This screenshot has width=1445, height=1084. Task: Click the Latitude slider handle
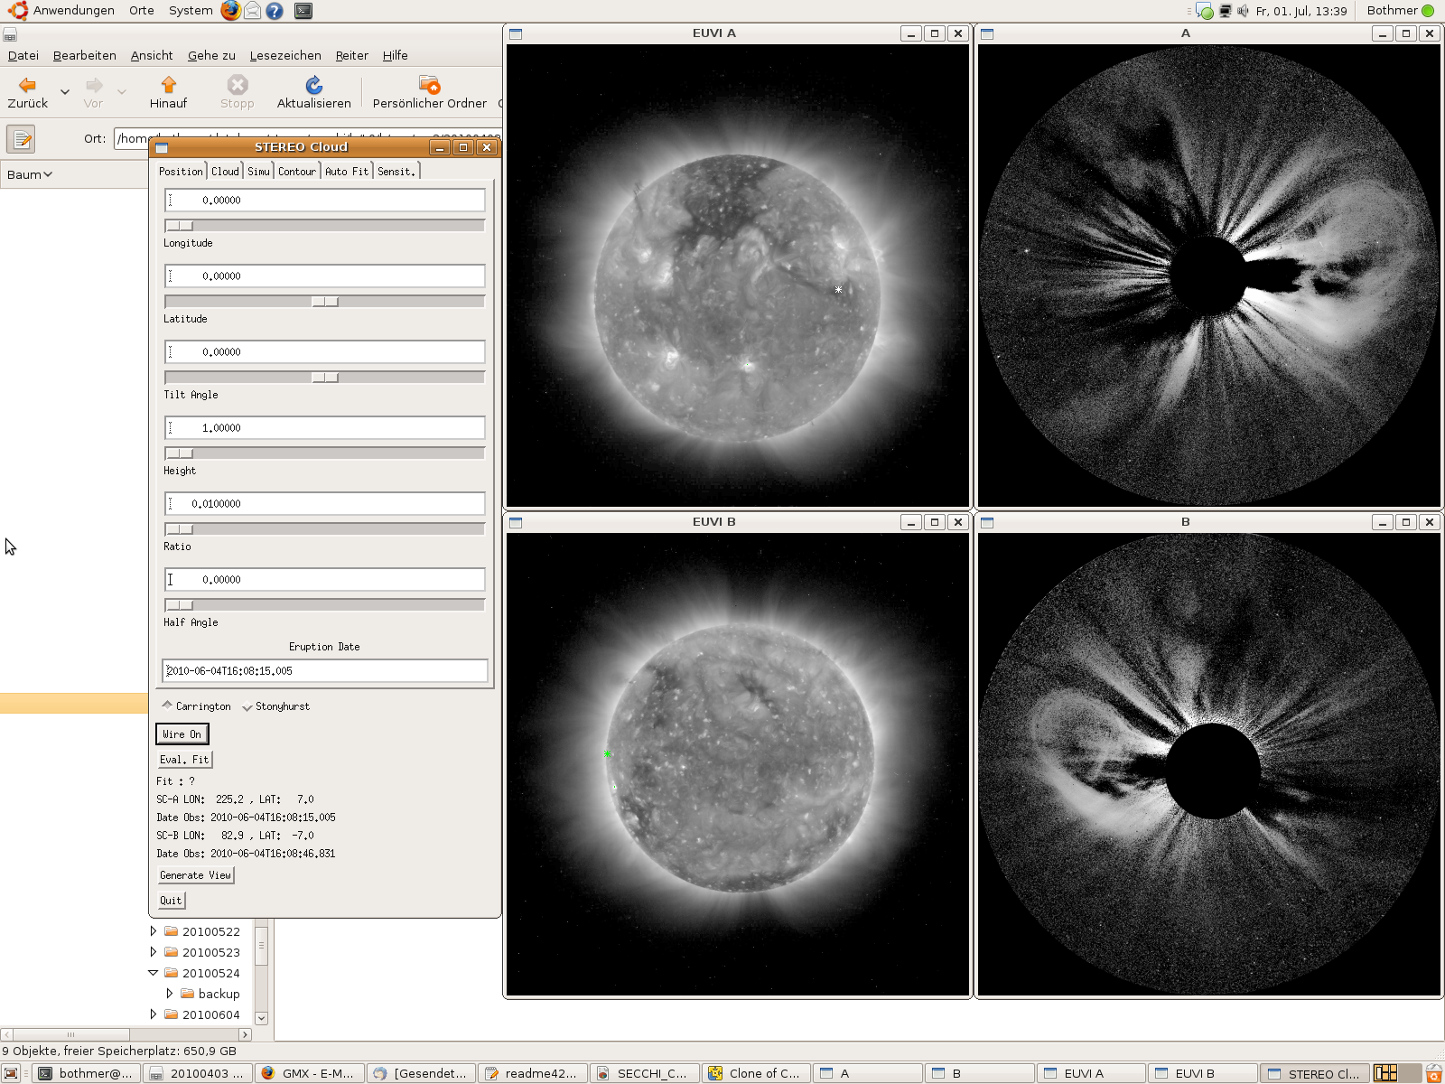pyautogui.click(x=325, y=302)
